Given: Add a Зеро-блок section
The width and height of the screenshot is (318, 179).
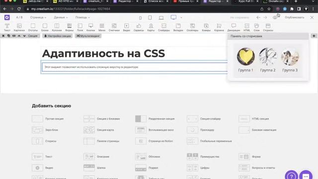Looking at the screenshot, I should pos(45,130).
